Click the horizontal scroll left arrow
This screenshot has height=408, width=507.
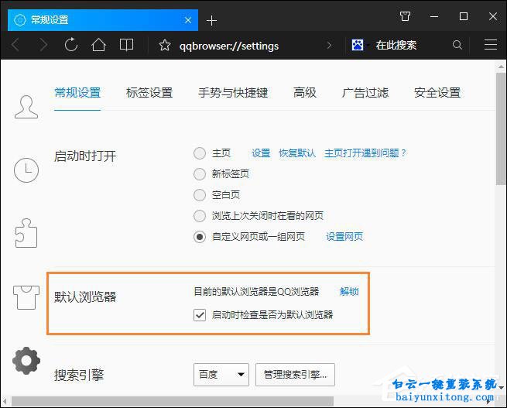pos(5,401)
